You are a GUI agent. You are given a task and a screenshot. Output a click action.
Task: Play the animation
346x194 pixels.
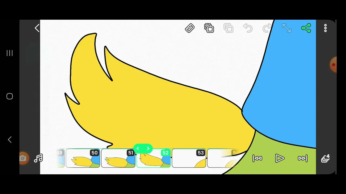click(x=280, y=158)
